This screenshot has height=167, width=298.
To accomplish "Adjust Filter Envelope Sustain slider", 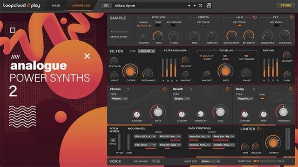I will pyautogui.click(x=171, y=68).
